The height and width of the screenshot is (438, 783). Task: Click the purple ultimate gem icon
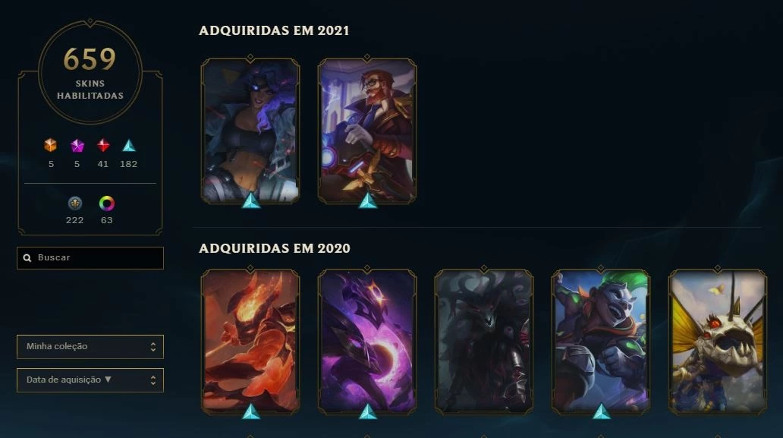77,145
